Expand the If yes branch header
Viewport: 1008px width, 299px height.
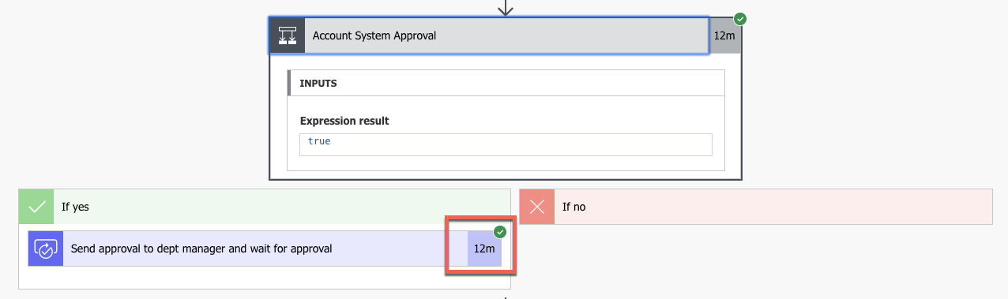265,207
